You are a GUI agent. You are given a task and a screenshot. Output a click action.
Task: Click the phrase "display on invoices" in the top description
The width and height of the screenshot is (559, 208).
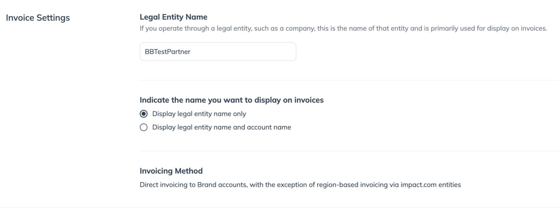(x=517, y=29)
